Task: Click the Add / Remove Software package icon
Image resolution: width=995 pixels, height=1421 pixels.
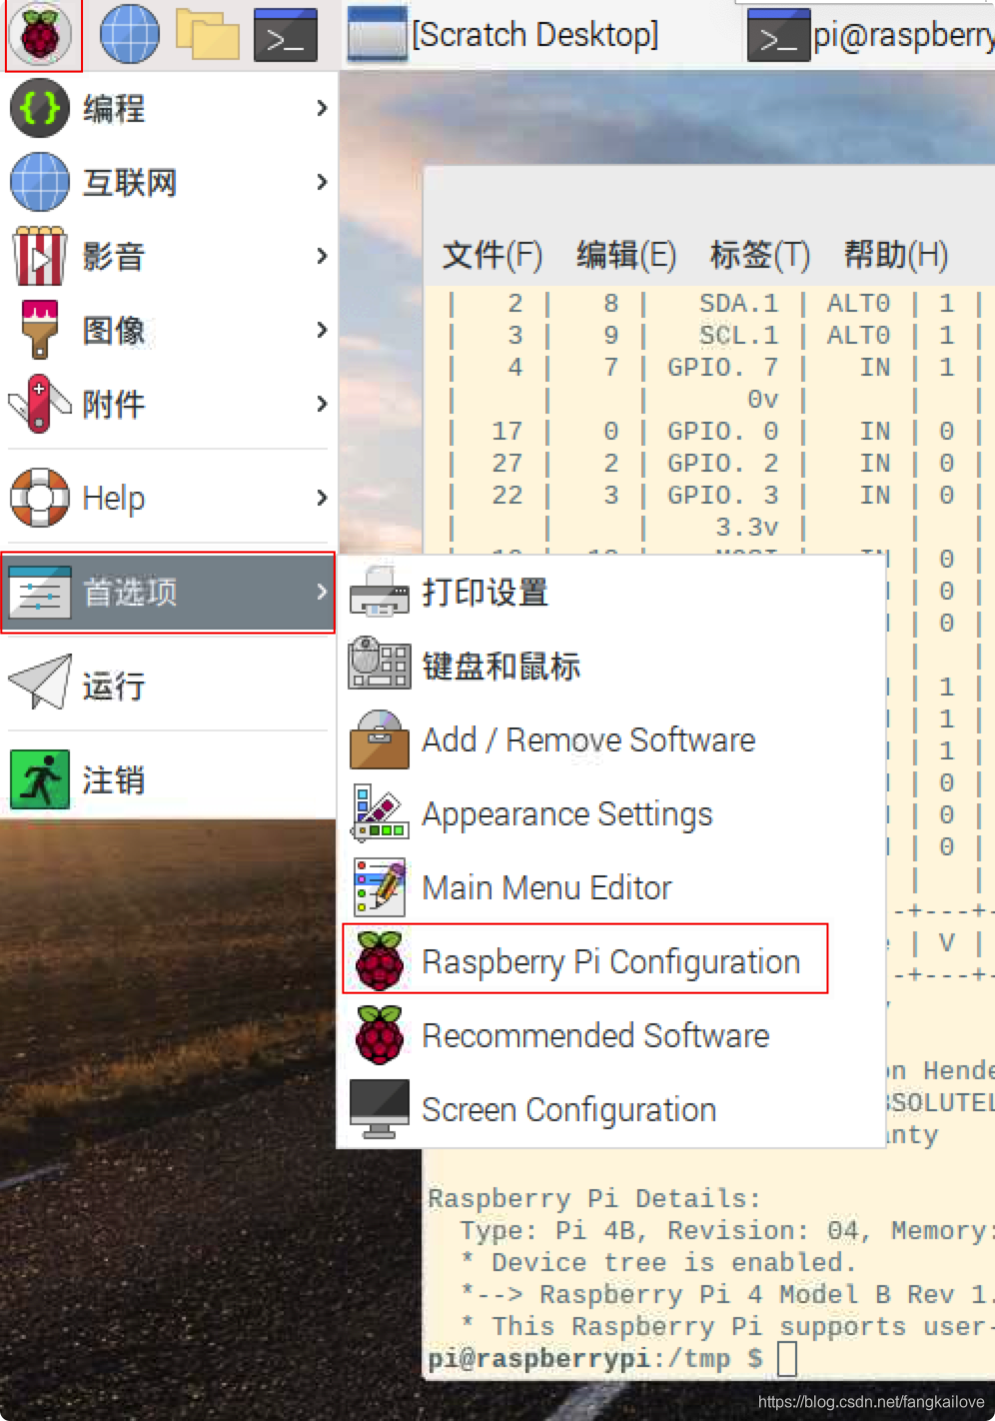Action: pos(380,739)
